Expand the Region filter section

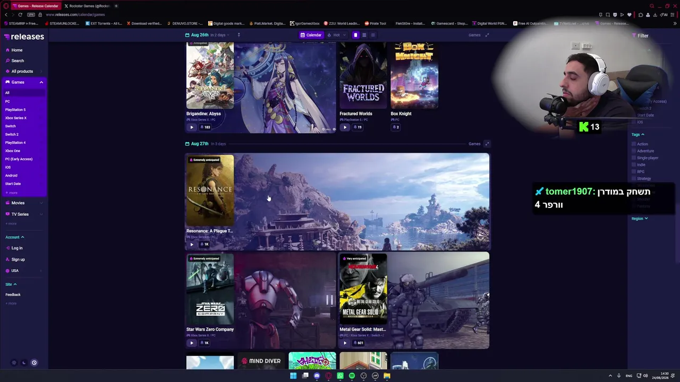coord(640,219)
